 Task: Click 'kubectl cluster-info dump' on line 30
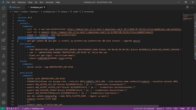(x=42, y=99)
